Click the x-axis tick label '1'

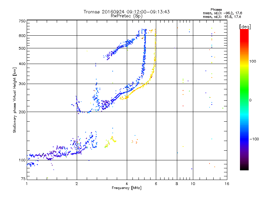27,184
